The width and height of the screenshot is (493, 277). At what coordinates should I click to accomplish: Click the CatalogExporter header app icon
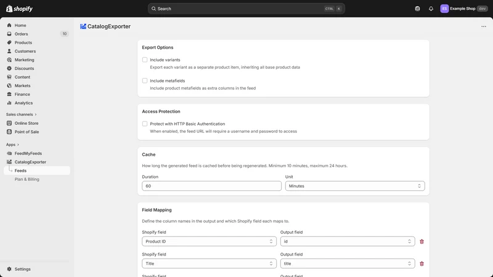pos(83,26)
